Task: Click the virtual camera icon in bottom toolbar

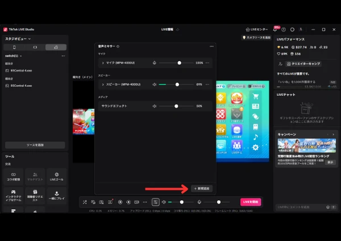Action: 137,202
